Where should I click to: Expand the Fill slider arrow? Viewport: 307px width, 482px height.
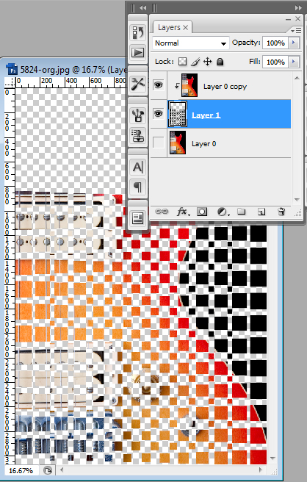pyautogui.click(x=294, y=62)
